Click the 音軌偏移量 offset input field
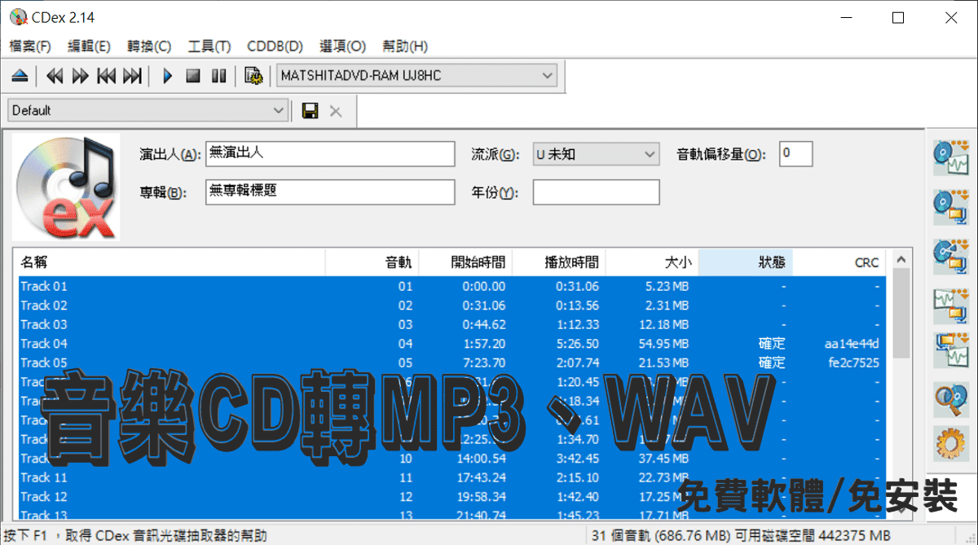 795,153
